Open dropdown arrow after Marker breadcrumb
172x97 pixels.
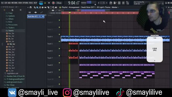pyautogui.click(x=118, y=7)
